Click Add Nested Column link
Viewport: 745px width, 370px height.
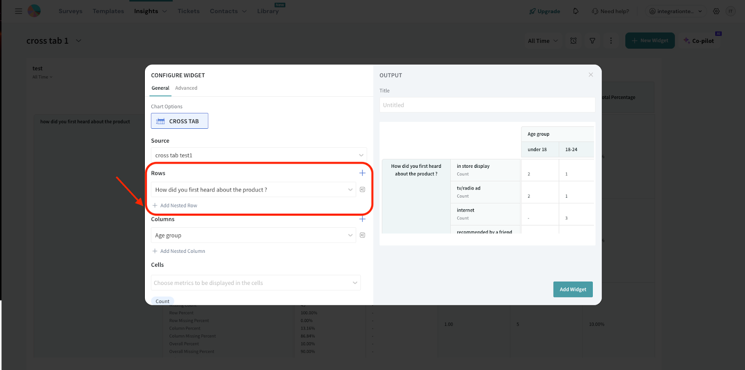point(182,251)
